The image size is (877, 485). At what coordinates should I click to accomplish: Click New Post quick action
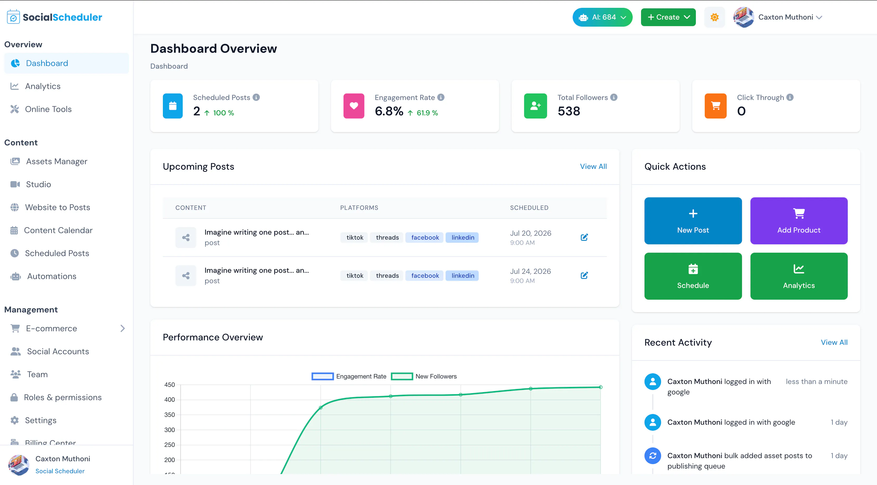(693, 221)
